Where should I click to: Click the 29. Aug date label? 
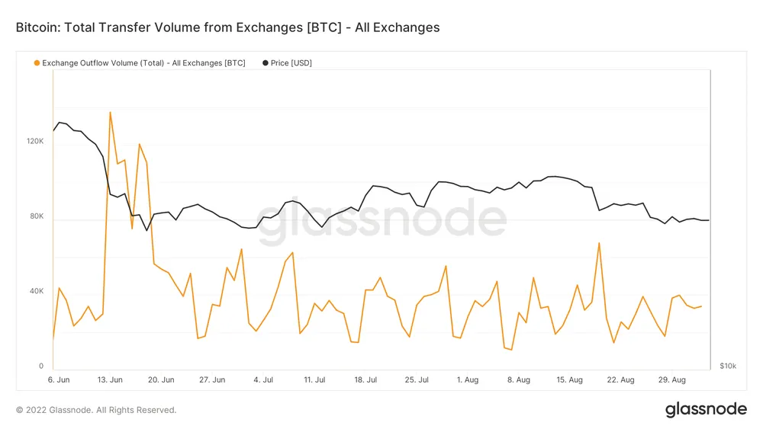pos(672,379)
